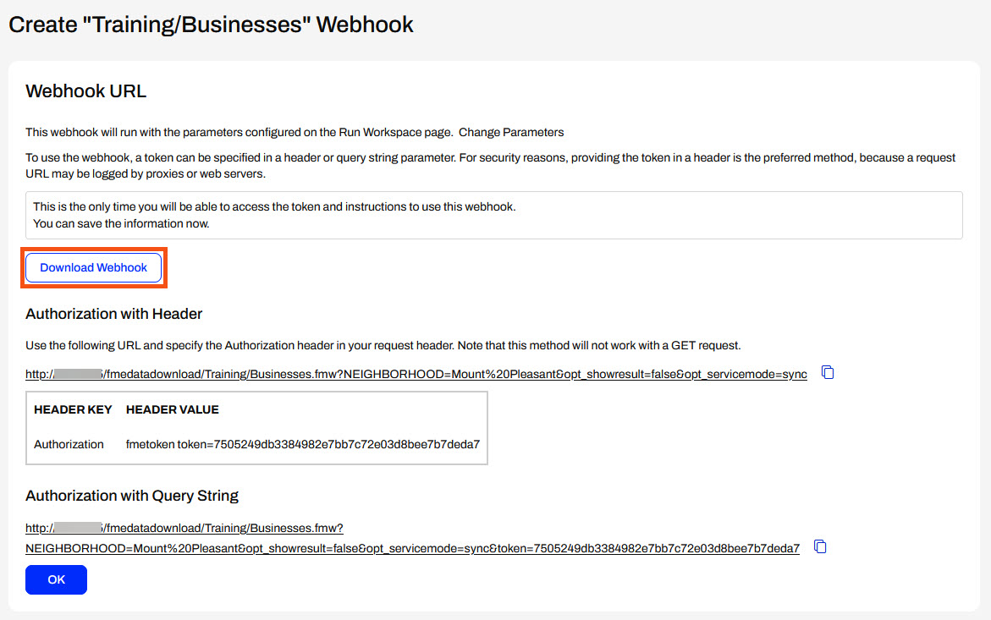Click the HEADER VALUE column heading
The image size is (991, 620).
pos(172,409)
